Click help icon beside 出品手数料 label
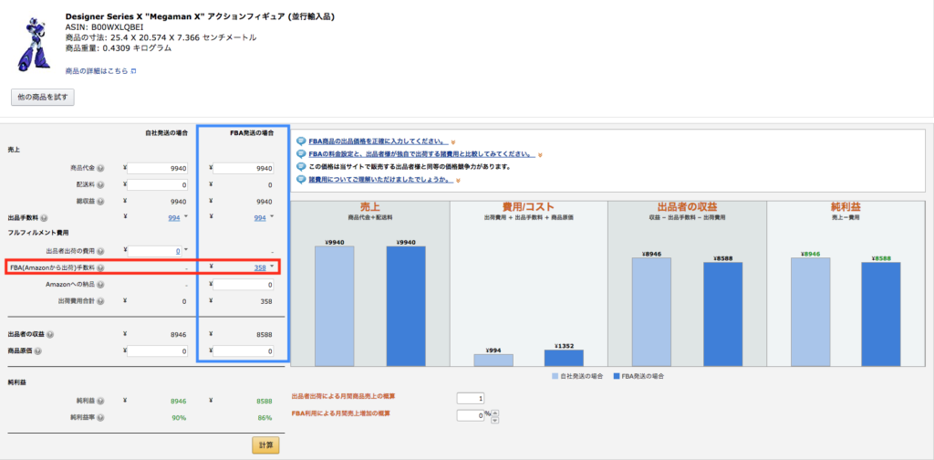The image size is (934, 460). (x=45, y=218)
